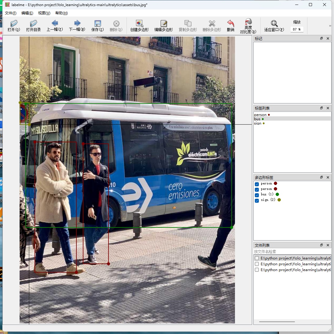Screen dimensions: 334x334
Task: Check second file in 文件列表
Action: tap(257, 264)
